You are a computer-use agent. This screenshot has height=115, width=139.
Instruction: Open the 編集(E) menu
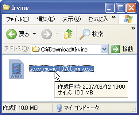(x=46, y=19)
